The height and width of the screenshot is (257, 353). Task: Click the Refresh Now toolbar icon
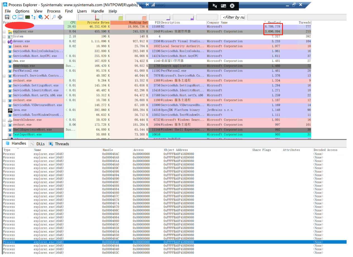click(14, 17)
